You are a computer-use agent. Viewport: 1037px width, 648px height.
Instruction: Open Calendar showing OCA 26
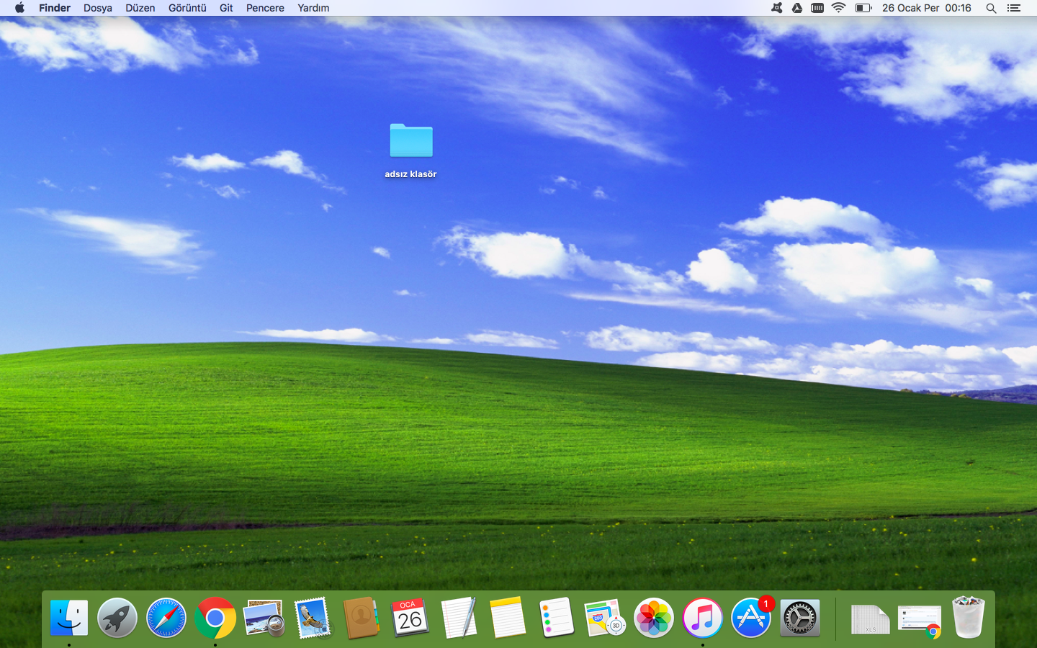click(410, 618)
